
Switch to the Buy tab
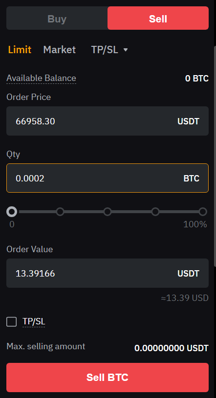(x=57, y=18)
